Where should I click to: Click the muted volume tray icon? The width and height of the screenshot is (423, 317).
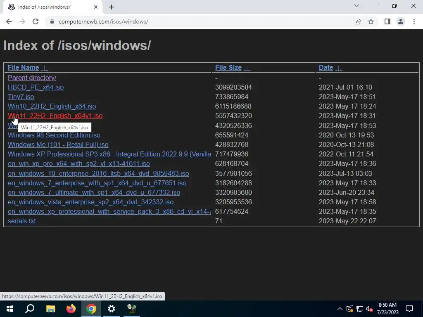click(x=370, y=309)
